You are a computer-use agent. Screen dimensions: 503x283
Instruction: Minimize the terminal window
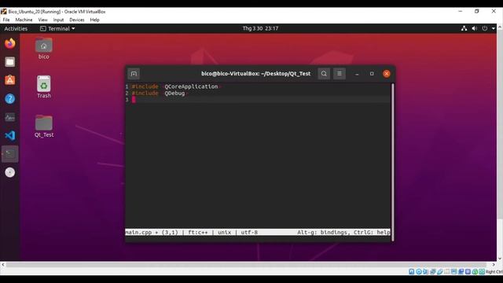coord(357,74)
